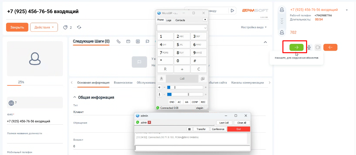The width and height of the screenshot is (356, 155).
Task: Click the video camera icon in call panel
Action: (x=318, y=47)
